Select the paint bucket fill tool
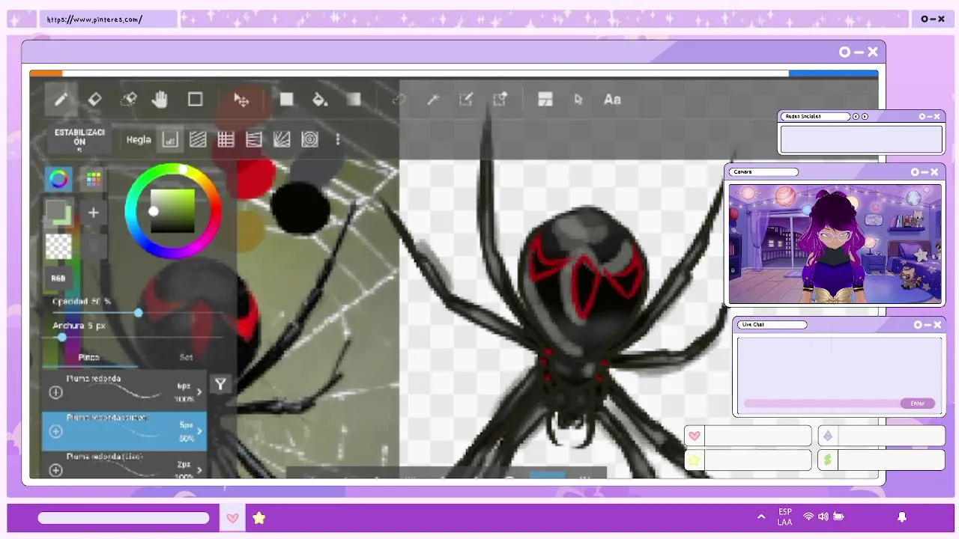959x539 pixels. pyautogui.click(x=320, y=100)
